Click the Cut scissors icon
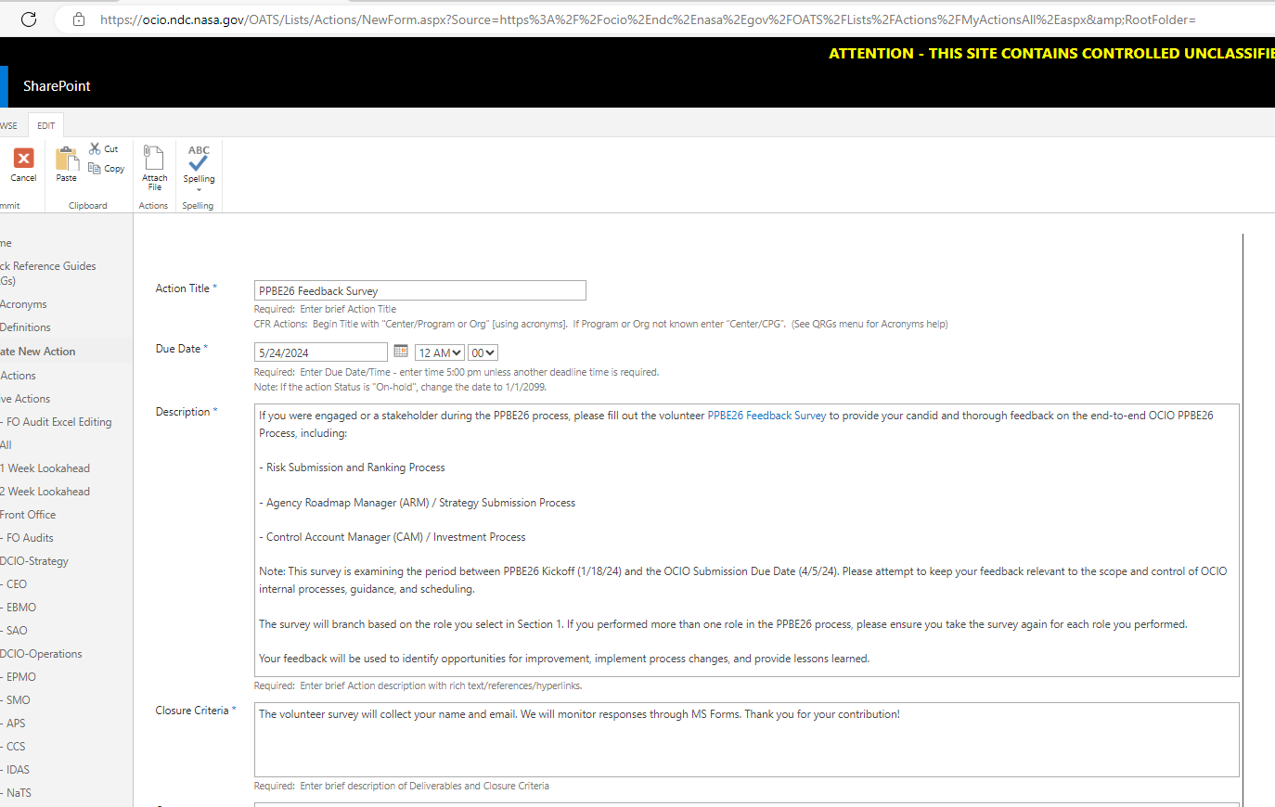Image resolution: width=1275 pixels, height=807 pixels. point(95,148)
